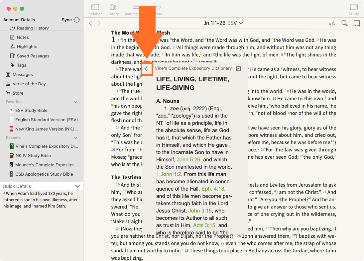Open ESV Study Bible favorite
This screenshot has width=364, height=261.
coord(31,110)
